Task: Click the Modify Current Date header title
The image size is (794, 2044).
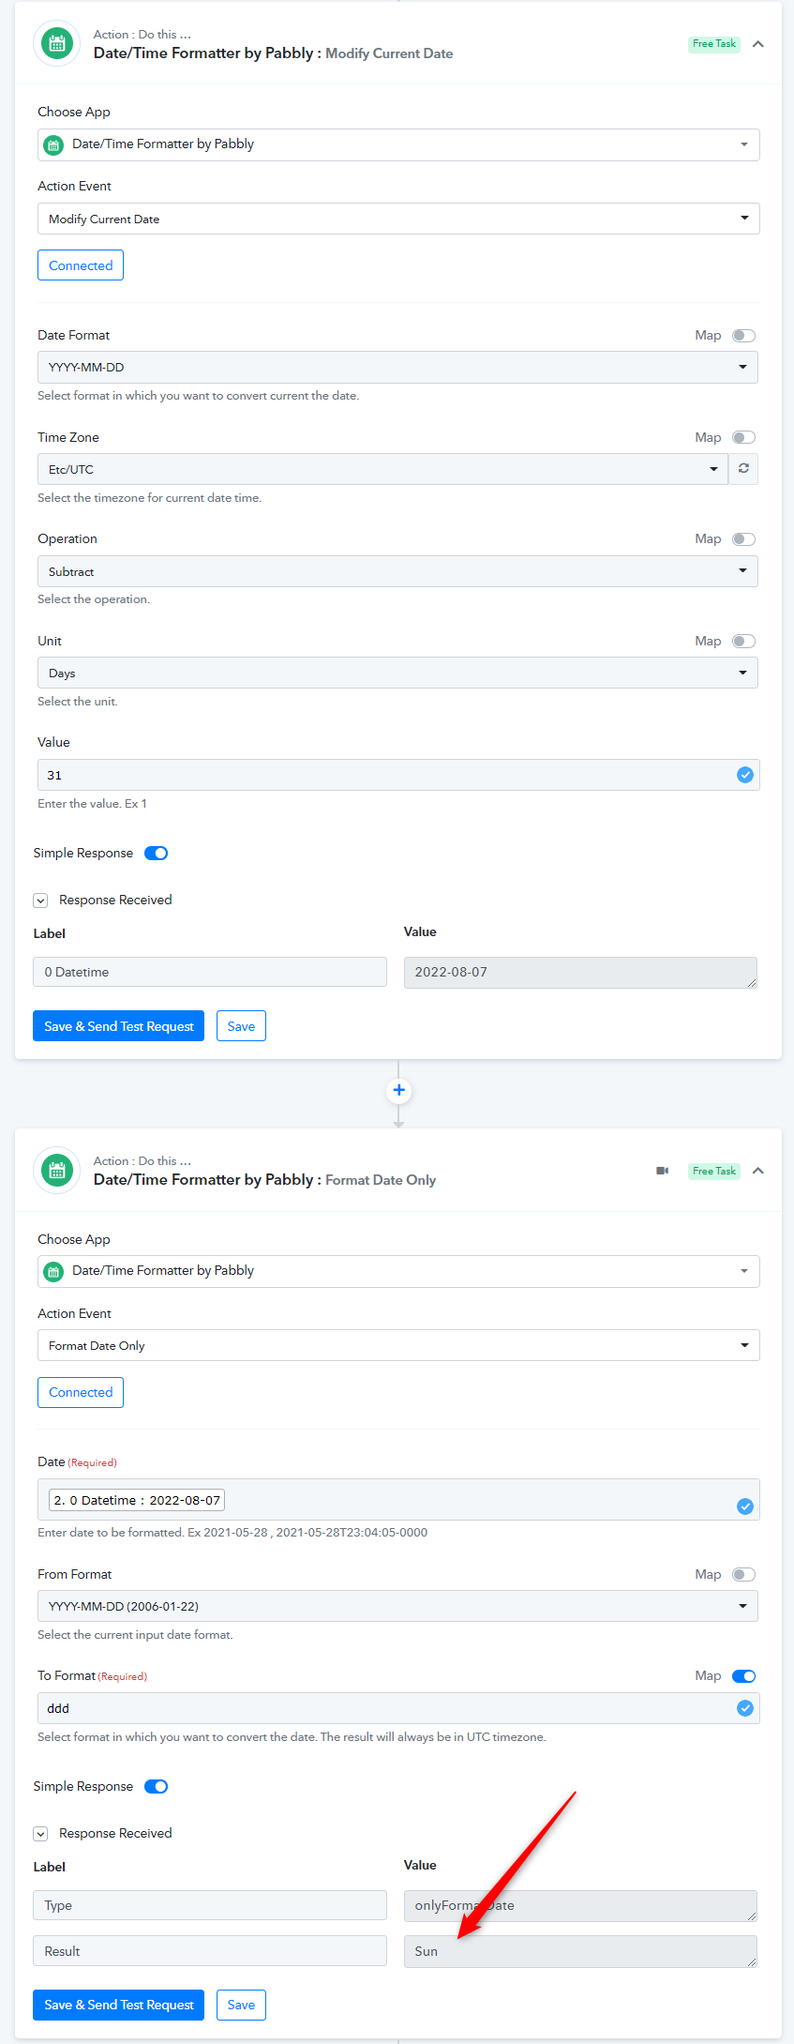Action: [273, 53]
